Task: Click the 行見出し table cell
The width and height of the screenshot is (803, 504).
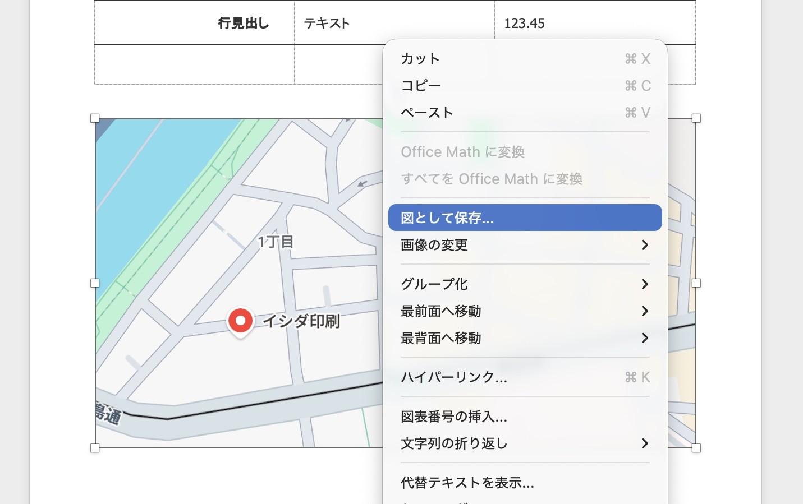Action: pos(195,23)
